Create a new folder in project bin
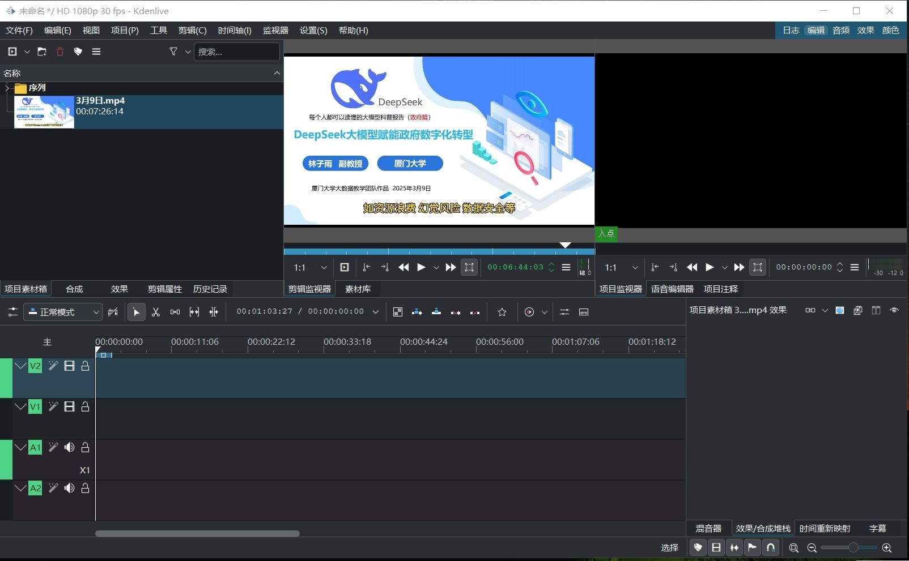Viewport: 909px width, 561px height. 42,52
